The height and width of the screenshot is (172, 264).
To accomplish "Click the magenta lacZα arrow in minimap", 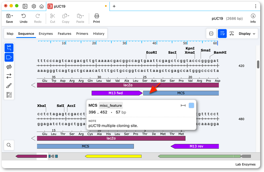I will pos(31,156).
